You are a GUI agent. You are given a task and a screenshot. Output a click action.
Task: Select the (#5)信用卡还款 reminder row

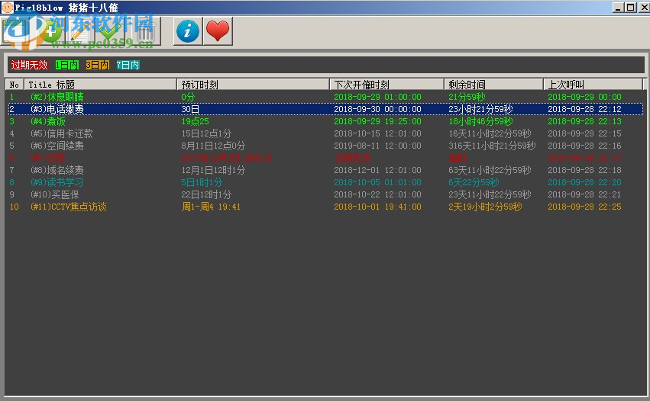click(325, 133)
